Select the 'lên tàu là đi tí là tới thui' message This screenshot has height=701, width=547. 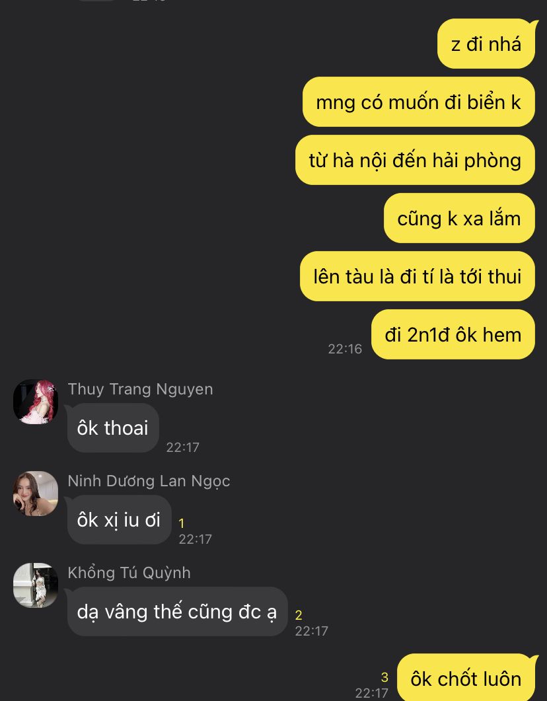pos(418,276)
